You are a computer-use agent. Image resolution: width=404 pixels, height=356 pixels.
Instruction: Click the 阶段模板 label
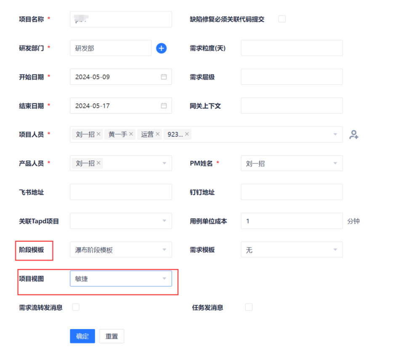32,250
